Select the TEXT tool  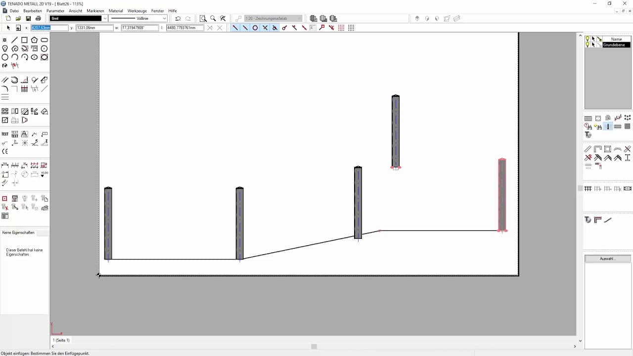pyautogui.click(x=5, y=134)
